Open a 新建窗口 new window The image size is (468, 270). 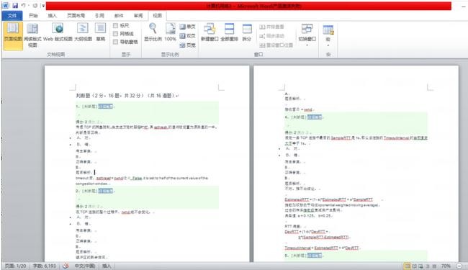coord(210,32)
